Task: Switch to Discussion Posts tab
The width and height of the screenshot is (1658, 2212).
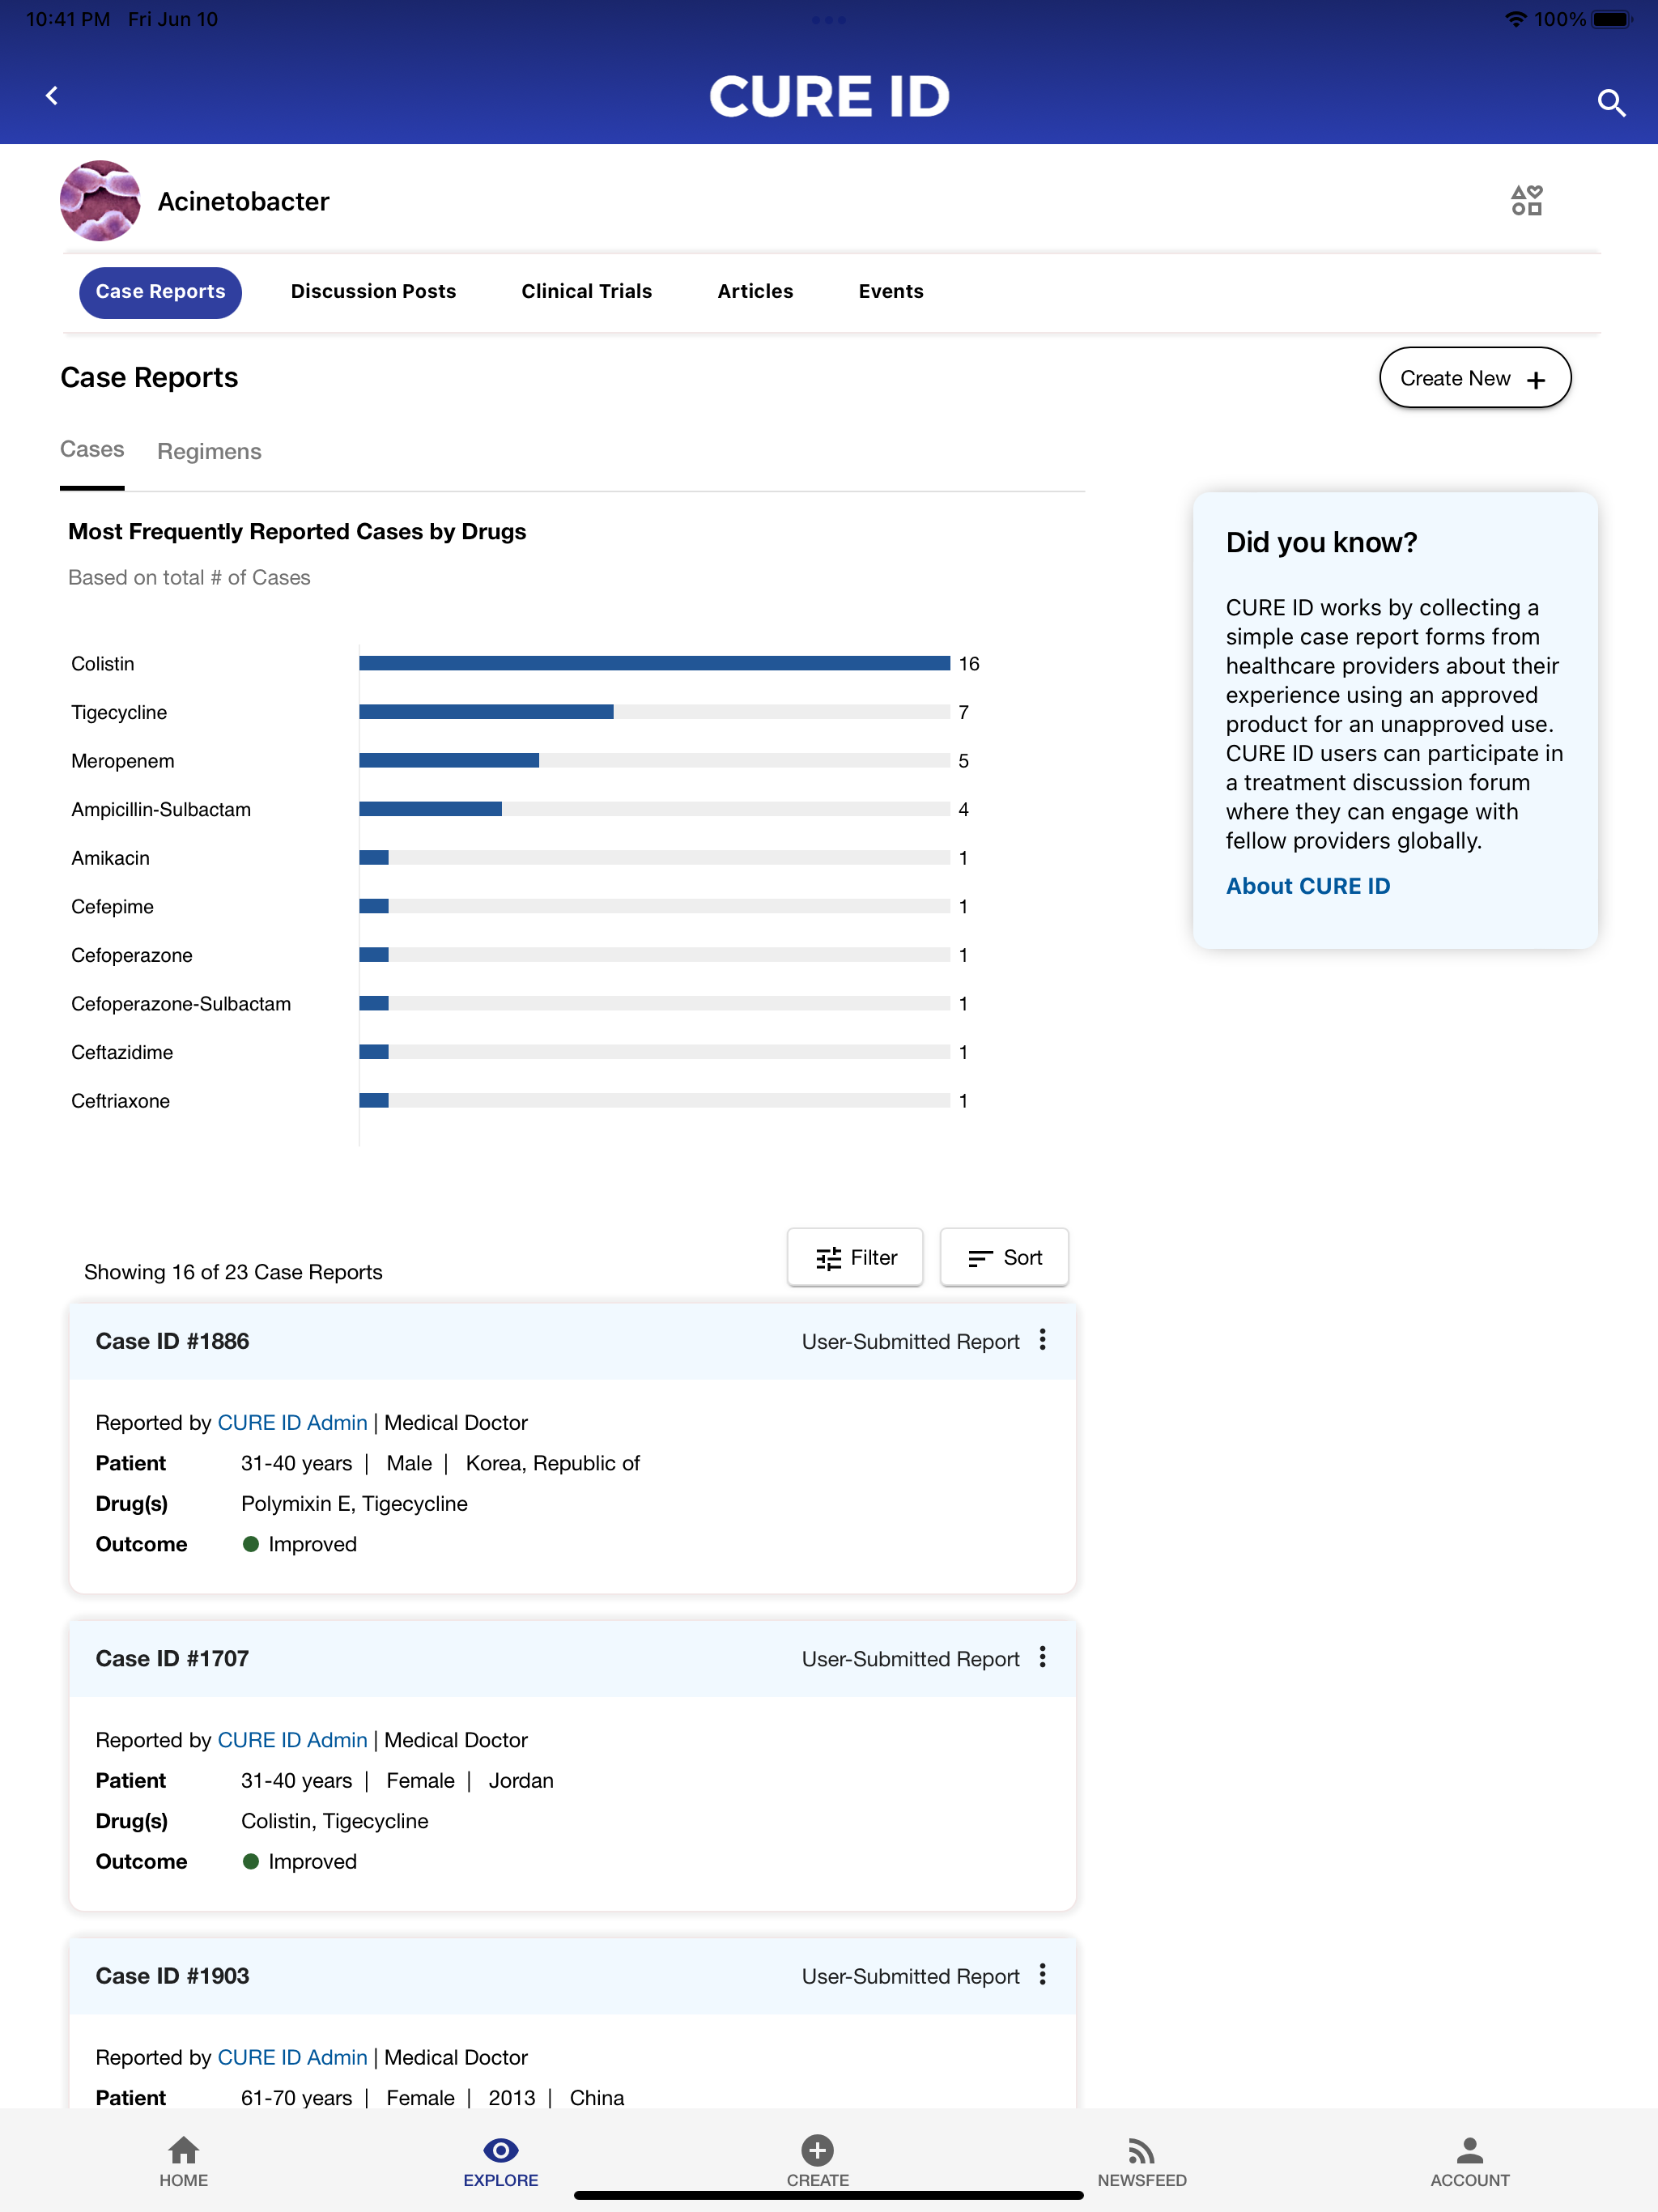Action: pyautogui.click(x=373, y=292)
